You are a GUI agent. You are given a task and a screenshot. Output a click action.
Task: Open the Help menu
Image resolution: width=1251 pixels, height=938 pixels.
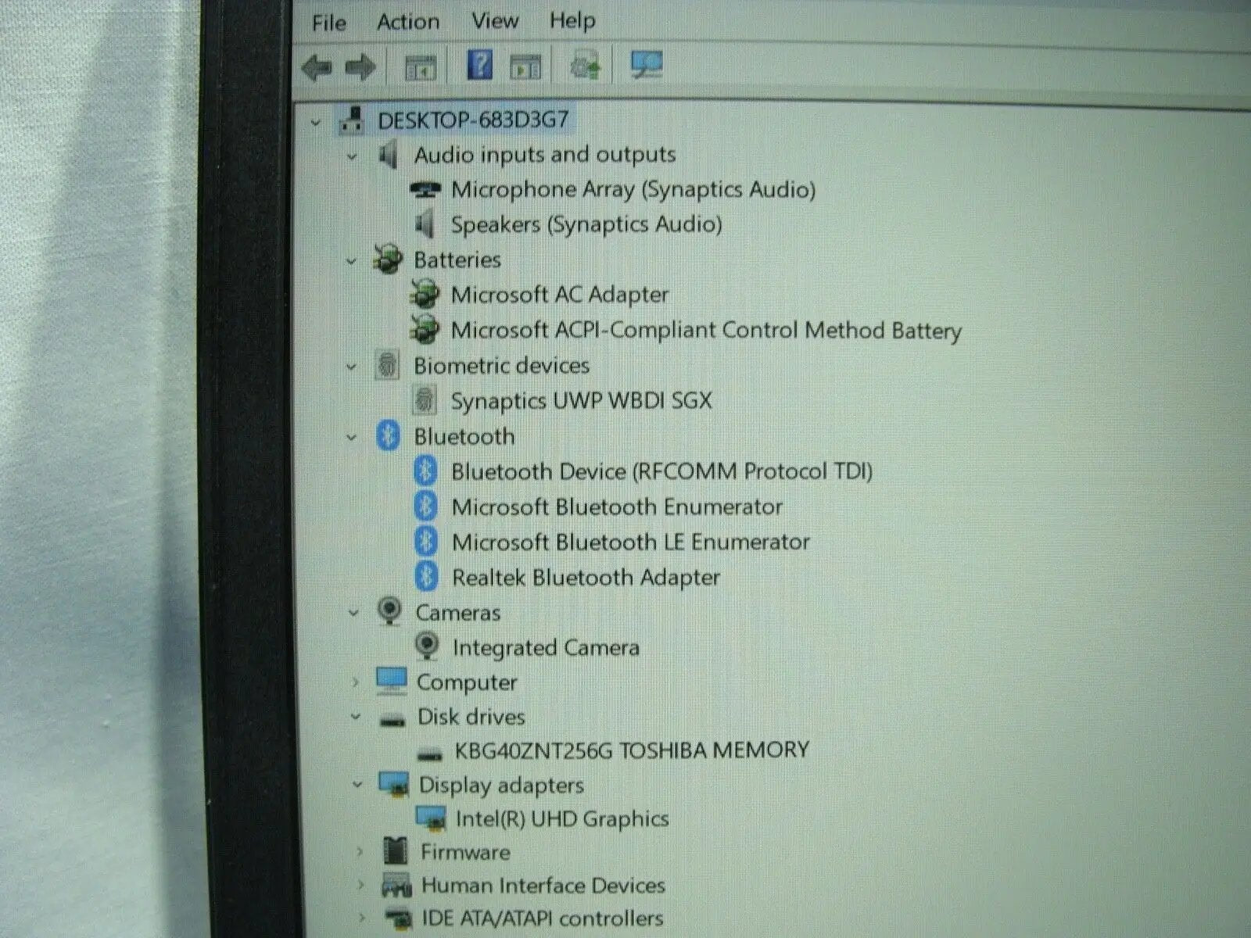pos(572,21)
